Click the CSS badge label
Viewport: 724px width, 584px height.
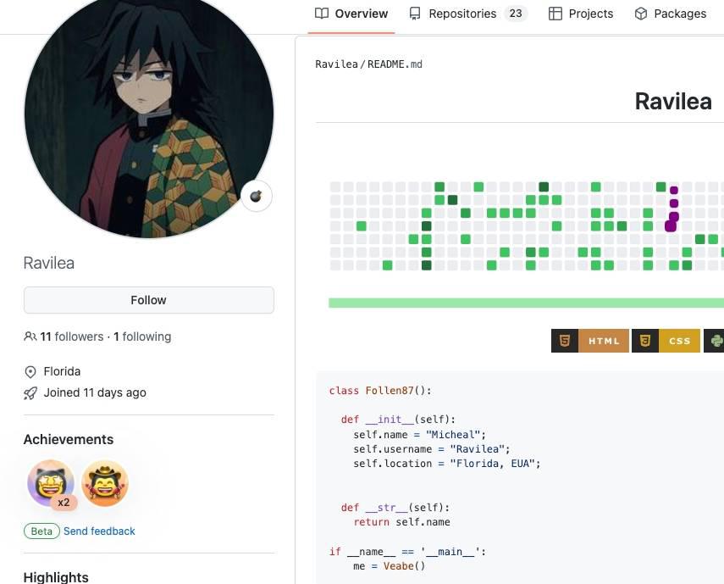coord(679,341)
